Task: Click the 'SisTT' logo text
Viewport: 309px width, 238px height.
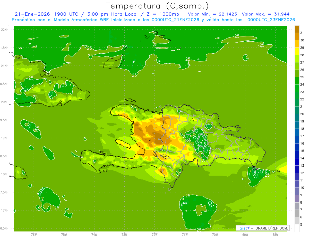Action: coord(245,228)
